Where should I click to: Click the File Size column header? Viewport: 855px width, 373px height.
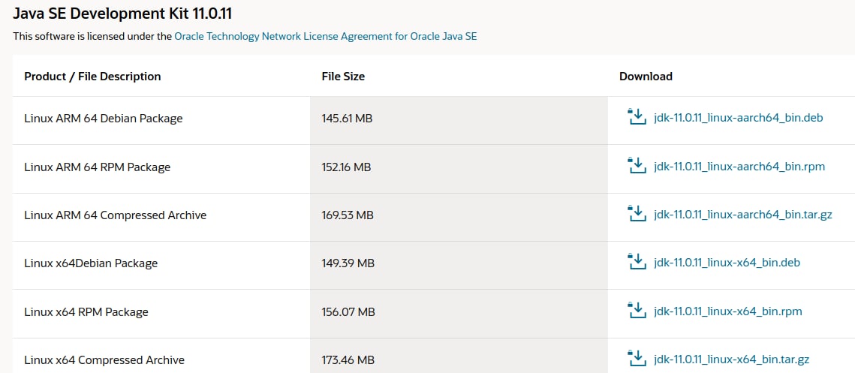coord(344,77)
